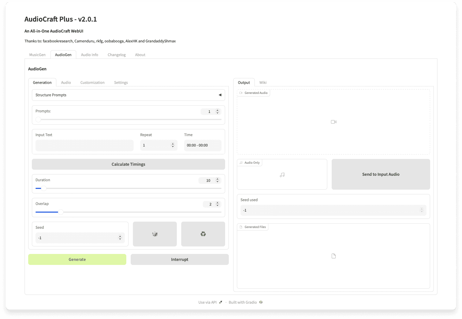Click the Time field showing 00:00 - 00:00
This screenshot has width=462, height=319.
(x=203, y=145)
